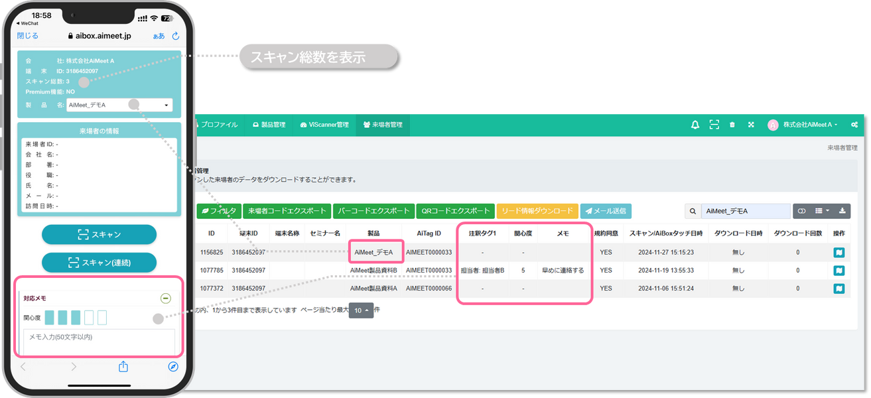Sort by the 製品 column header

(x=373, y=233)
